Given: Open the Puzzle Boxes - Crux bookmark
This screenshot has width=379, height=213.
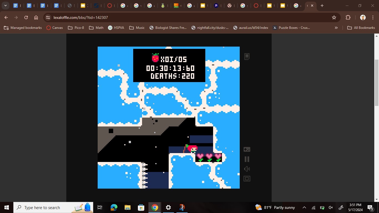Looking at the screenshot, I should tap(291, 28).
